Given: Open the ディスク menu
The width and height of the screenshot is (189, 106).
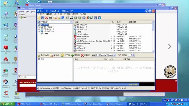Looking at the screenshot, I should (67, 14).
